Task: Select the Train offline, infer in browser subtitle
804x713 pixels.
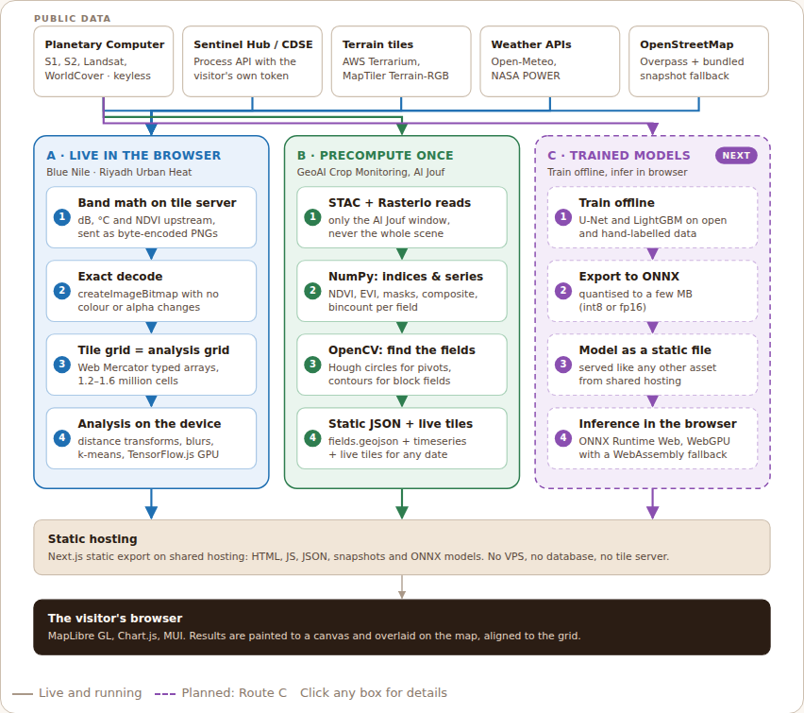Action: [x=617, y=172]
